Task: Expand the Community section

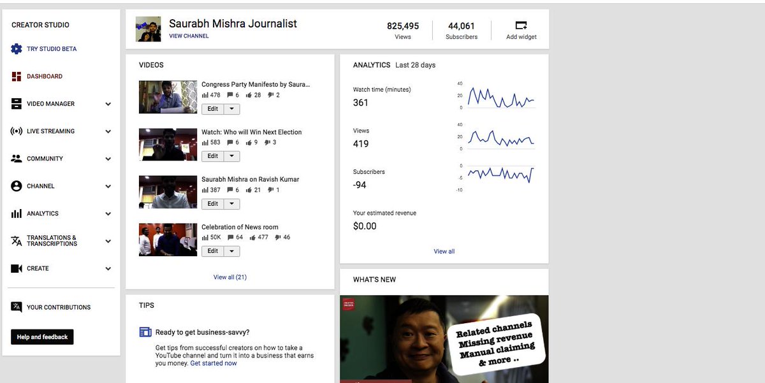Action: click(x=108, y=159)
